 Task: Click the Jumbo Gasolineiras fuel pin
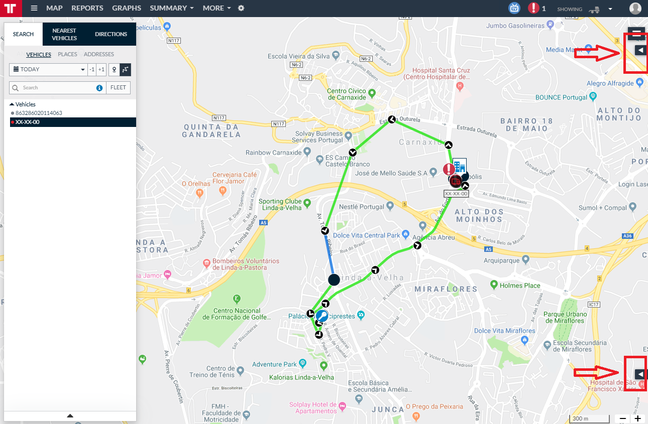551,24
